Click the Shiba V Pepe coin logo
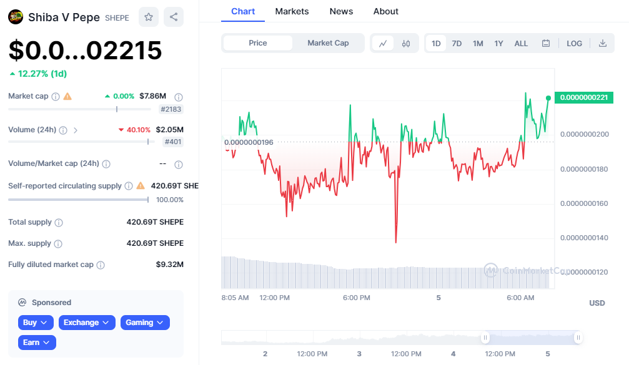The width and height of the screenshot is (629, 365). pos(16,17)
